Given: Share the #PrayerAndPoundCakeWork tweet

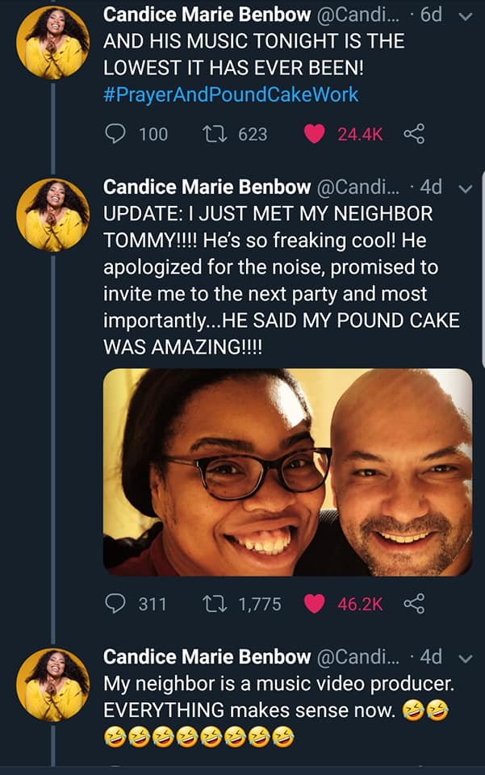Looking at the screenshot, I should point(413,134).
